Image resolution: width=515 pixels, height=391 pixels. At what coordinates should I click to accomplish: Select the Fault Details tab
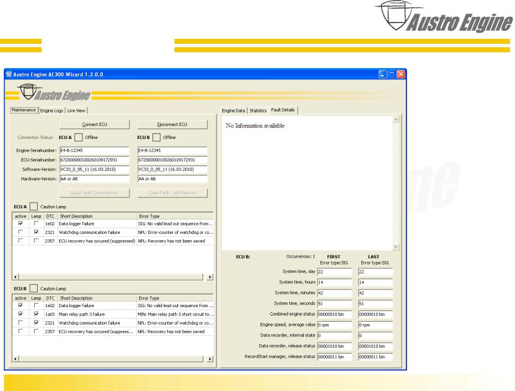point(283,110)
